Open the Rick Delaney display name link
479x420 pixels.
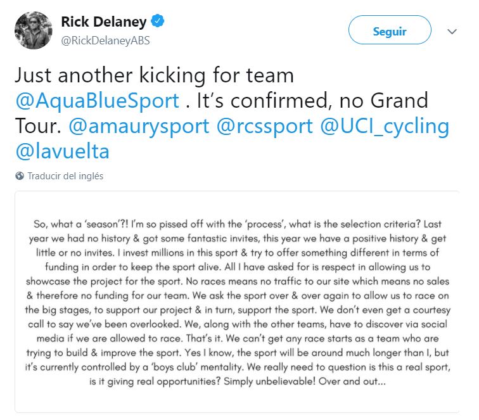(103, 22)
